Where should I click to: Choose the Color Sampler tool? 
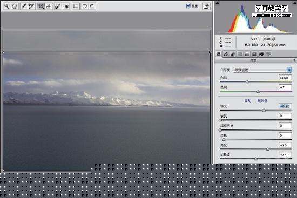(x=31, y=6)
